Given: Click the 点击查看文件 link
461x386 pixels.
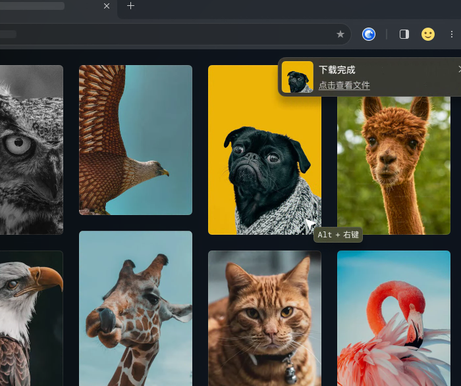Looking at the screenshot, I should [344, 85].
